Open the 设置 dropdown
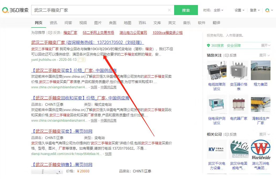The height and width of the screenshot is (179, 276). [x=239, y=10]
